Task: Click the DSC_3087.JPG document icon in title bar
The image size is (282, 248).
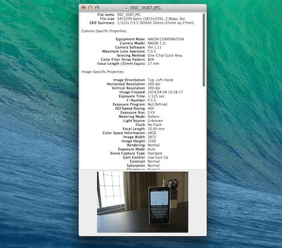Action: pos(126,8)
